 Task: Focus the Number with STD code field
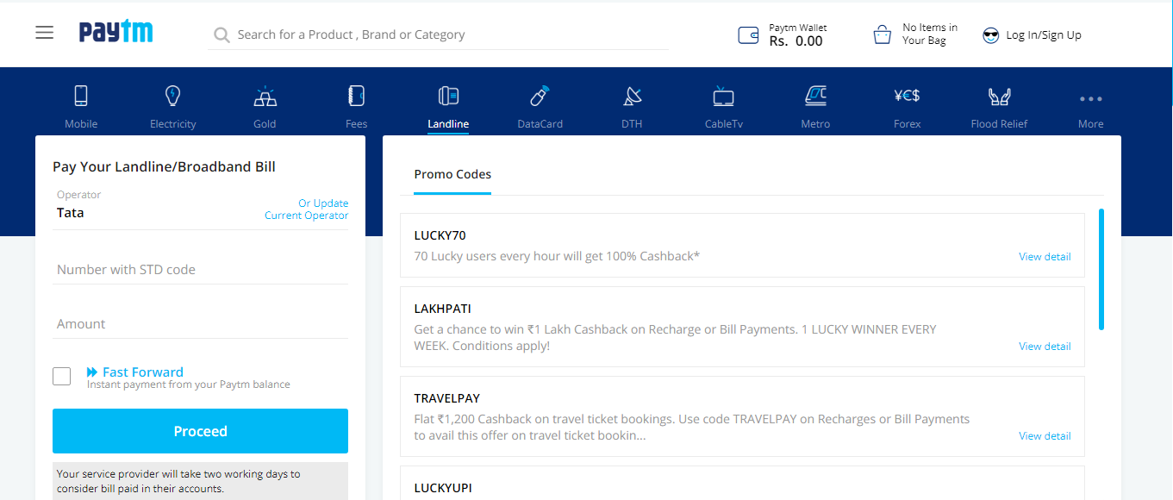pyautogui.click(x=200, y=270)
